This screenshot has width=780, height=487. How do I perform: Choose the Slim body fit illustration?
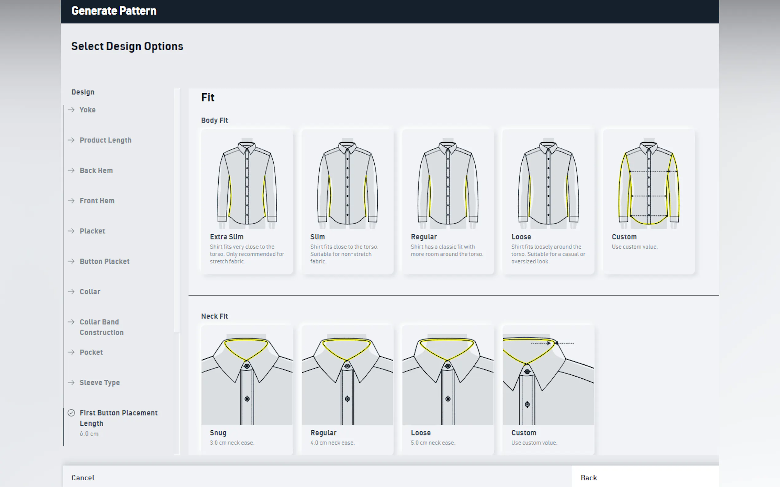pyautogui.click(x=347, y=184)
